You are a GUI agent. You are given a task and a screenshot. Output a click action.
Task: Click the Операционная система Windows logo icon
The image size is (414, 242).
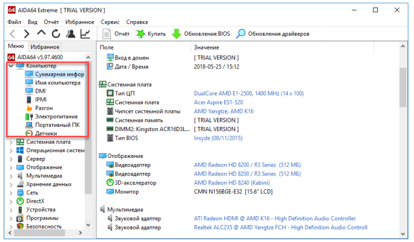point(20,150)
